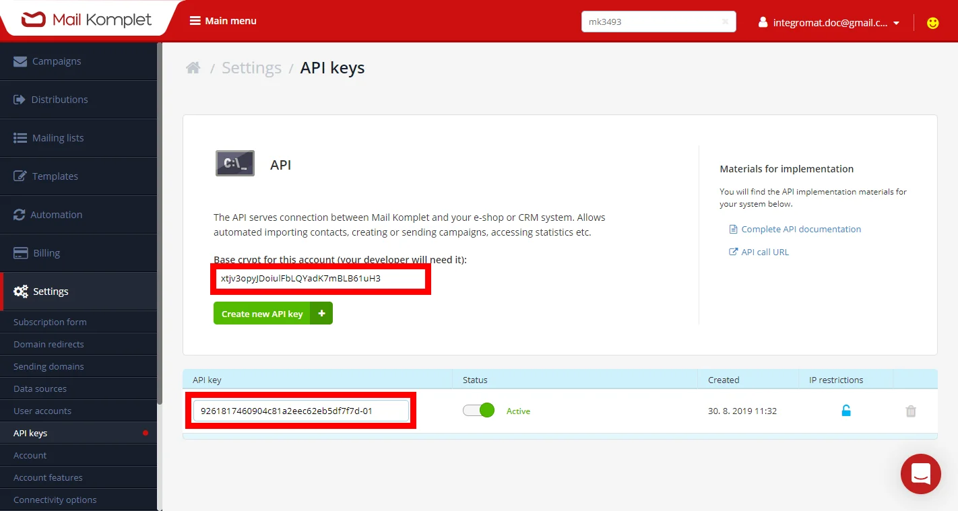Screen dimensions: 958x511
Task: Select Settings in the sidebar
Action: click(x=78, y=292)
